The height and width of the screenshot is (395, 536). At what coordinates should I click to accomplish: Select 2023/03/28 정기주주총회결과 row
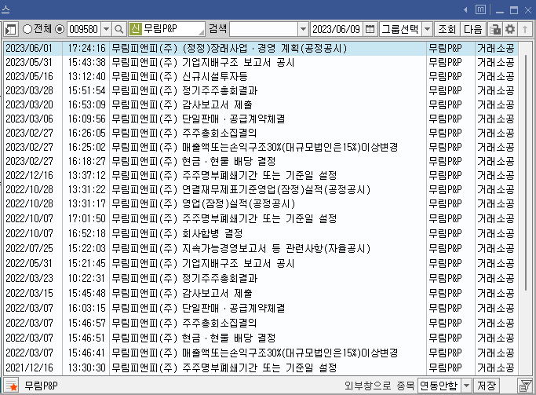[261, 90]
